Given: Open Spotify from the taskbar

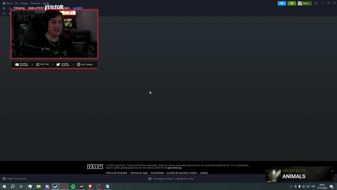Looking at the screenshot, I should (x=73, y=187).
